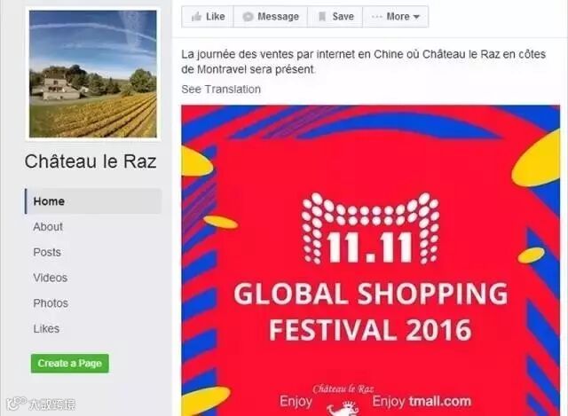Click the Château le Raz logo on poster
Viewport: 568px width, 416px height.
(x=343, y=400)
